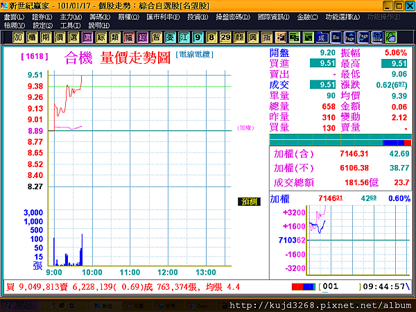Viewport: 416px width, 312px height.
Task: Click the pink 選 toolbar icon
Action: pyautogui.click(x=87, y=37)
